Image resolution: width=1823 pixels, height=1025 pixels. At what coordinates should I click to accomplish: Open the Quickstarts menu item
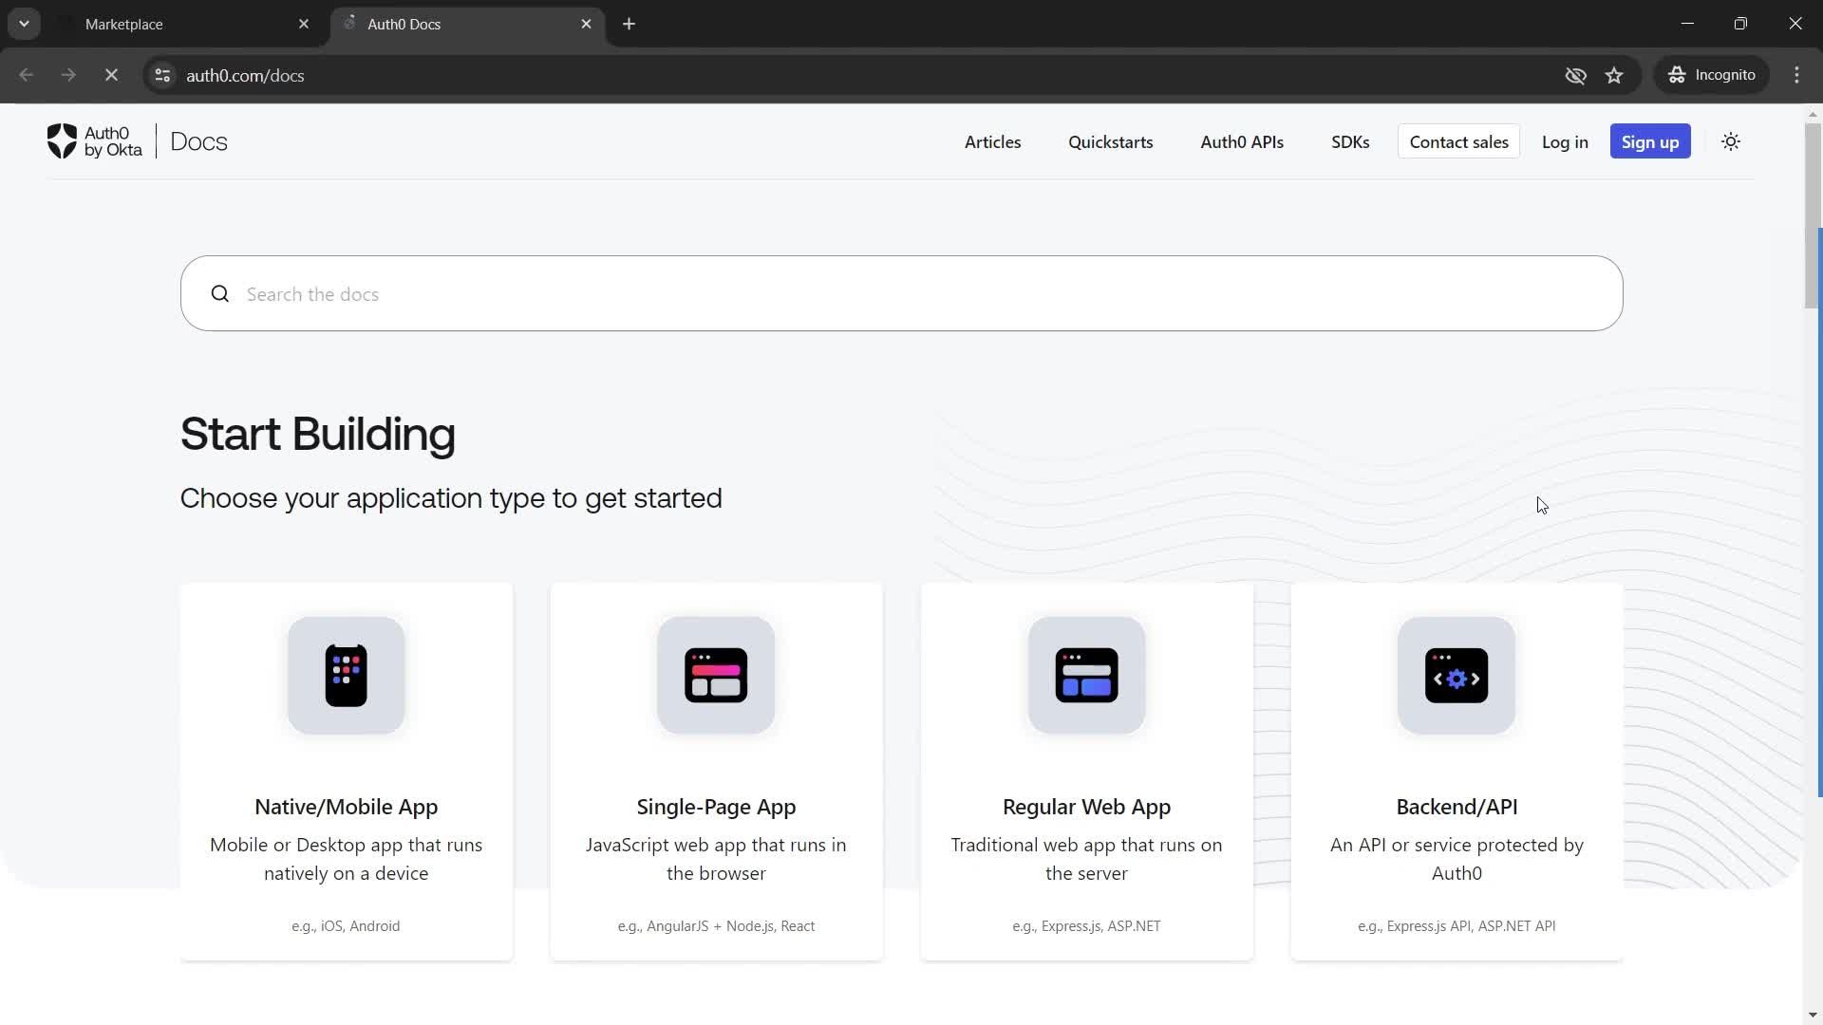pos(1110,141)
